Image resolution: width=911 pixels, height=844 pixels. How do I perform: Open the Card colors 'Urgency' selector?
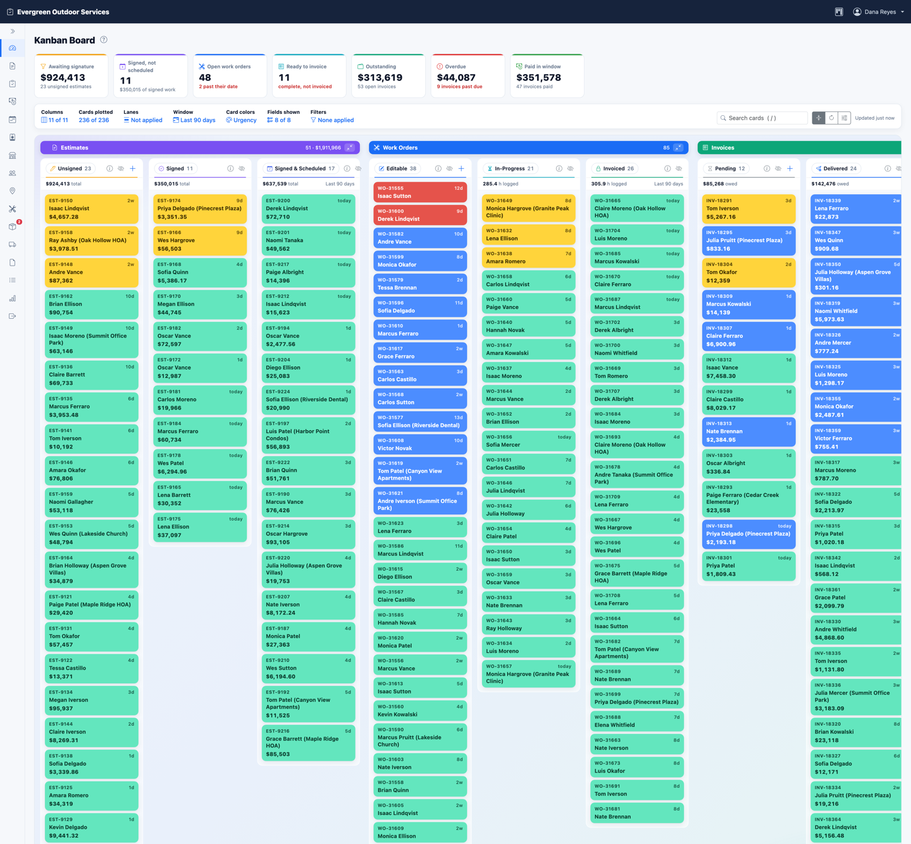241,120
